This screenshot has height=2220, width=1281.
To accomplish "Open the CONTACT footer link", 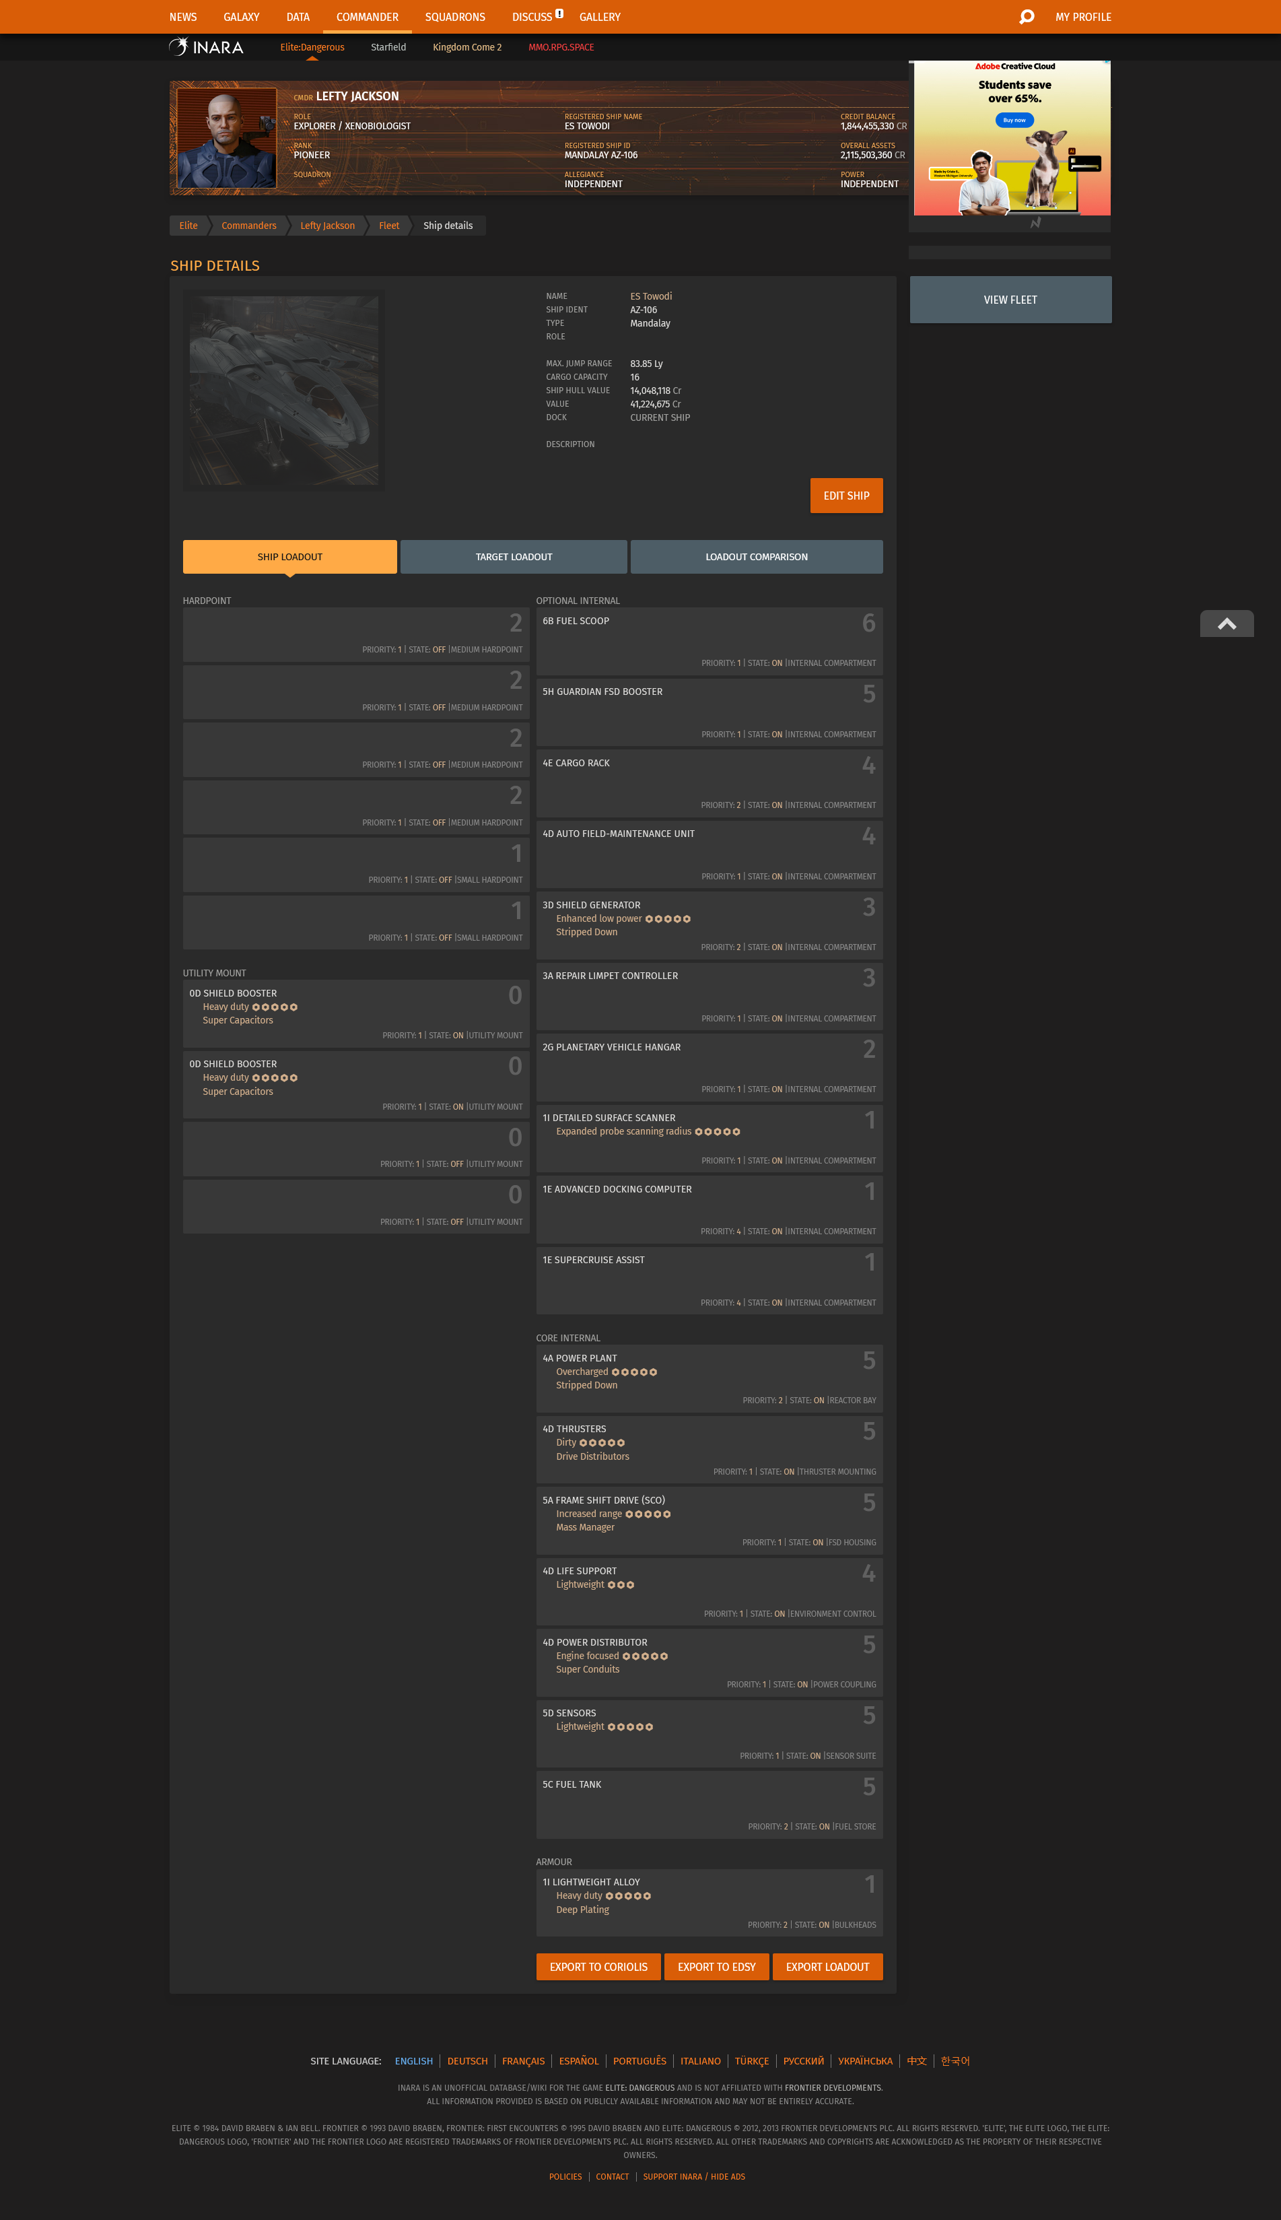I will (613, 2176).
